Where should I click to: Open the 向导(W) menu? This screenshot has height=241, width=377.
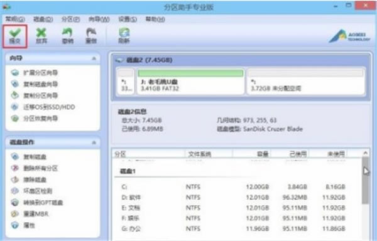coord(99,19)
